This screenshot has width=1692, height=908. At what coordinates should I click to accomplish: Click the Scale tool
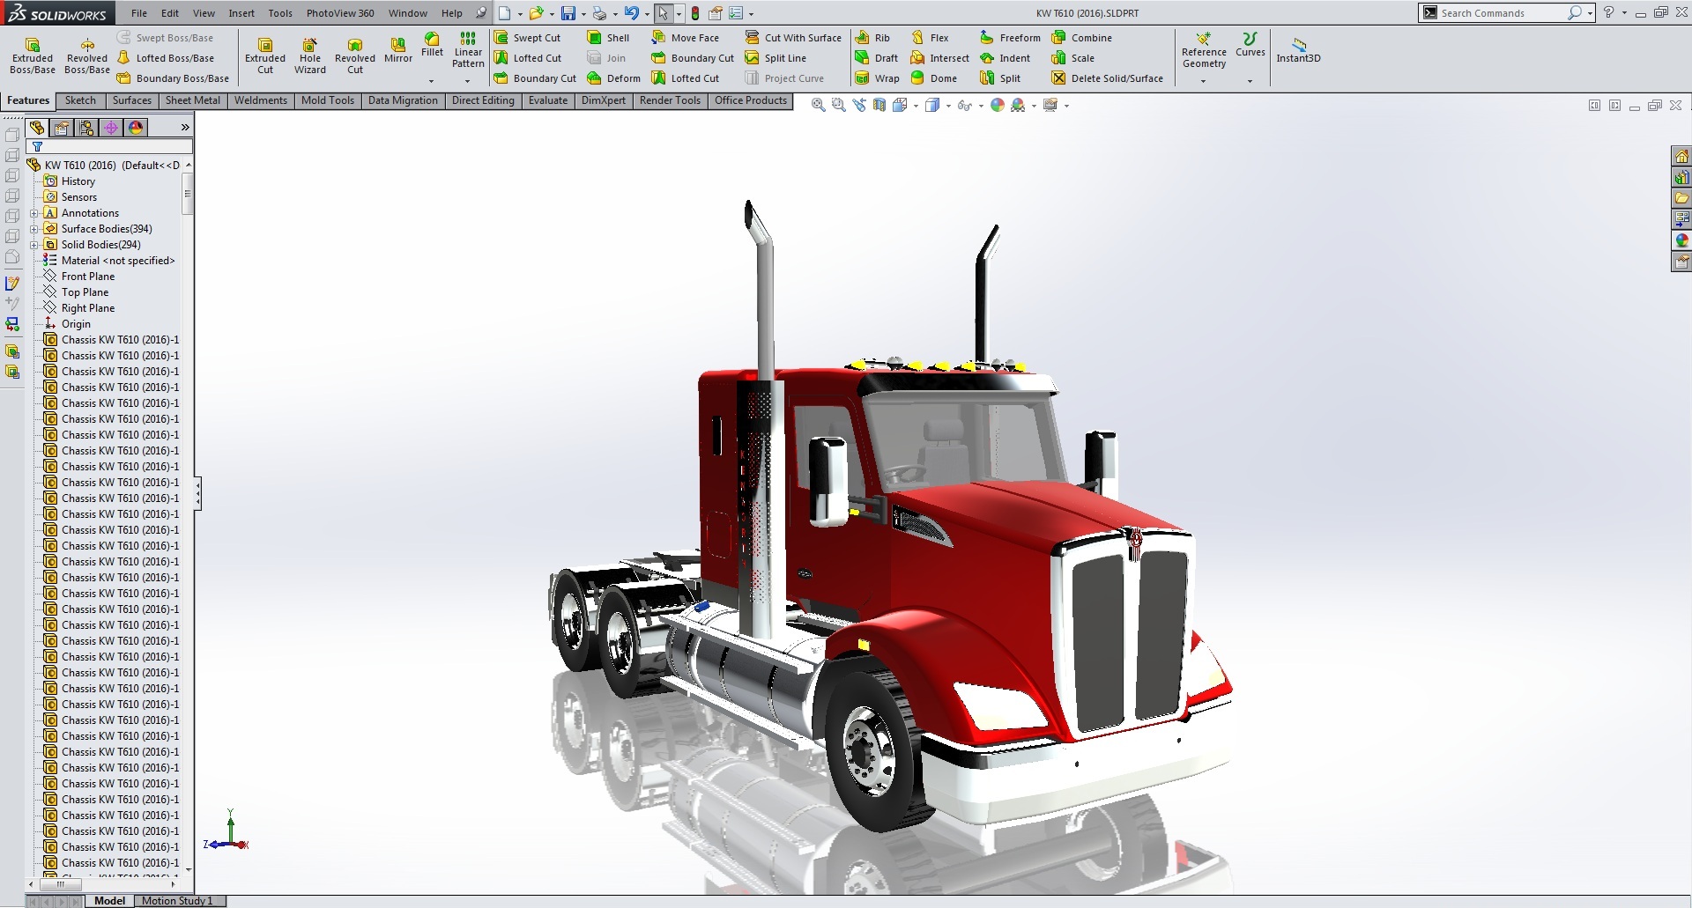point(1073,58)
